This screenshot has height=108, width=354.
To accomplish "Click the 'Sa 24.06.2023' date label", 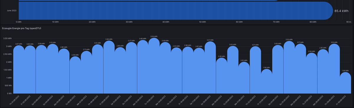I will tap(273, 100).
